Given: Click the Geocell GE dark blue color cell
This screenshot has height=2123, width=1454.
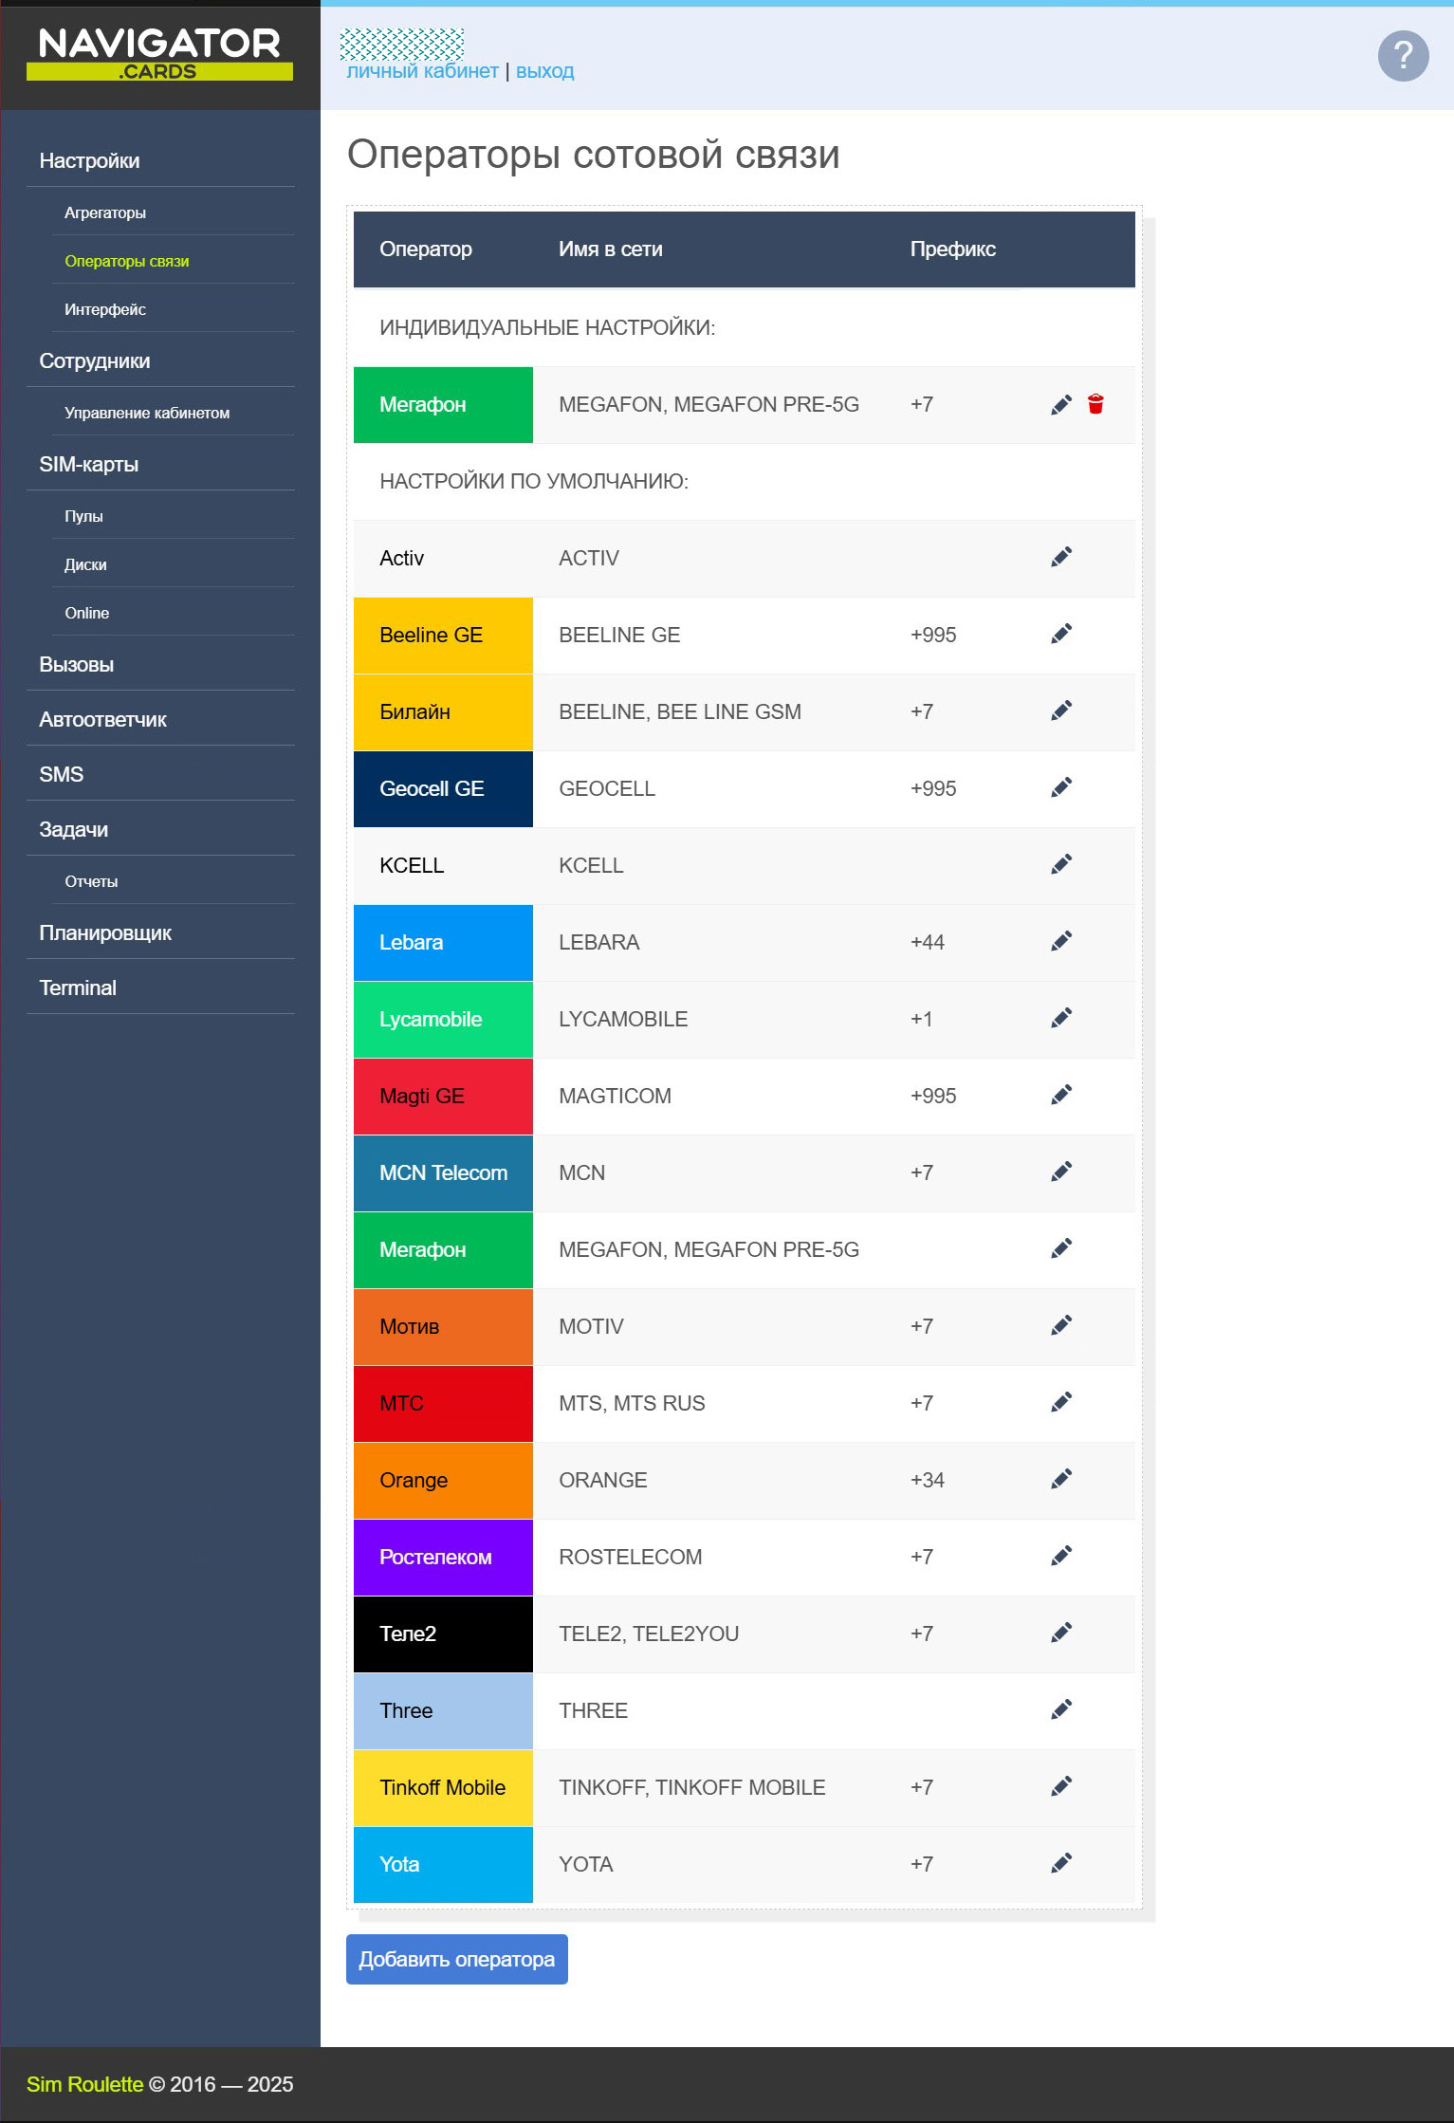Looking at the screenshot, I should [x=442, y=789].
